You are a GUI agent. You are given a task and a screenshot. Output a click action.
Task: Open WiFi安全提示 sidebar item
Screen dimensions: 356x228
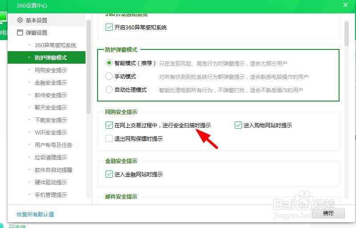tap(51, 133)
